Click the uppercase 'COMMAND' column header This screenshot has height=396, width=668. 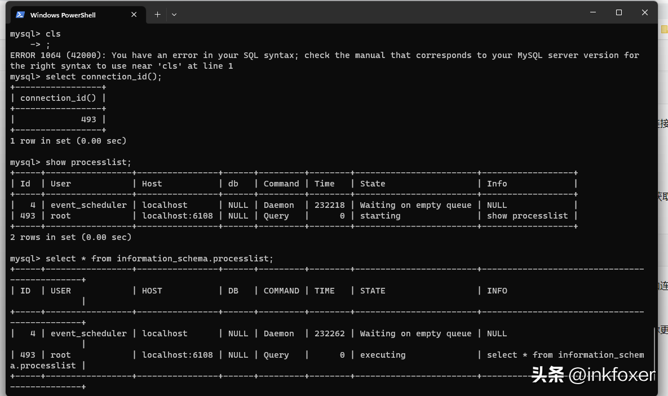(281, 291)
